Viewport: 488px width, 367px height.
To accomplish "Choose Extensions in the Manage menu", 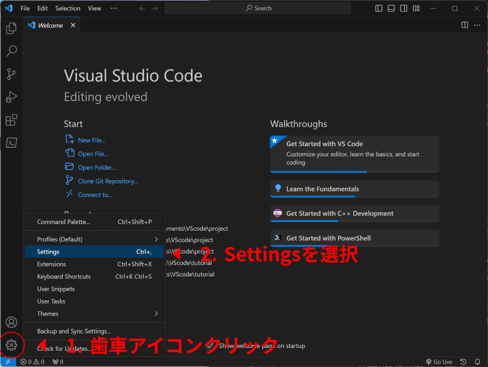I will click(x=94, y=264).
